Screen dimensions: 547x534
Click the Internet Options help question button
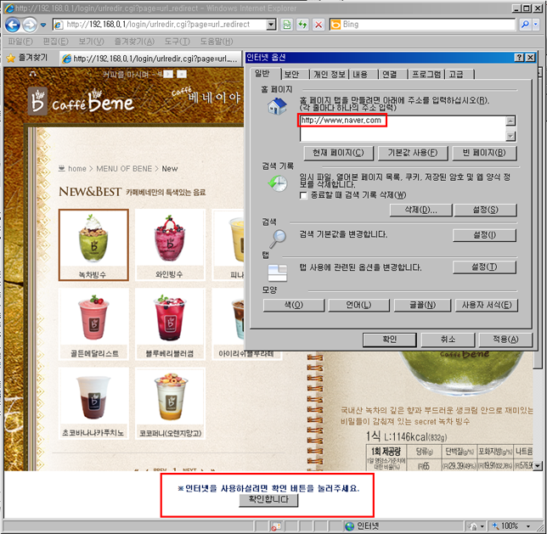(x=519, y=58)
